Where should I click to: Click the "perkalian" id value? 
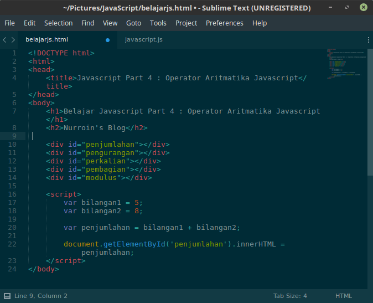tap(106, 161)
